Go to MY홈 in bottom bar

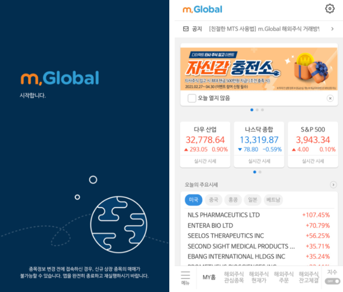click(209, 277)
